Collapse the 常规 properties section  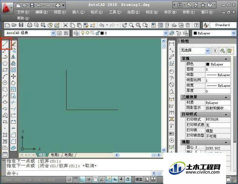[226, 59]
